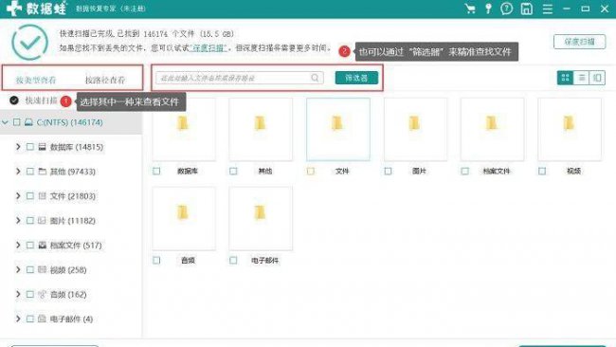The width and height of the screenshot is (616, 347).
Task: Check the 文件 (21803) tree checkbox
Action: click(30, 196)
